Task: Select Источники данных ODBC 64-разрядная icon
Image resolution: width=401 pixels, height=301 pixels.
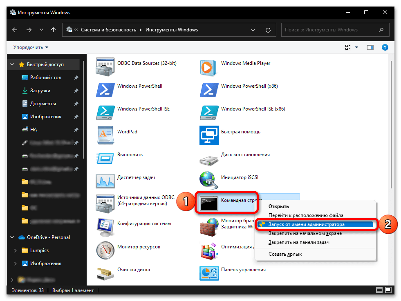Action: click(x=105, y=204)
